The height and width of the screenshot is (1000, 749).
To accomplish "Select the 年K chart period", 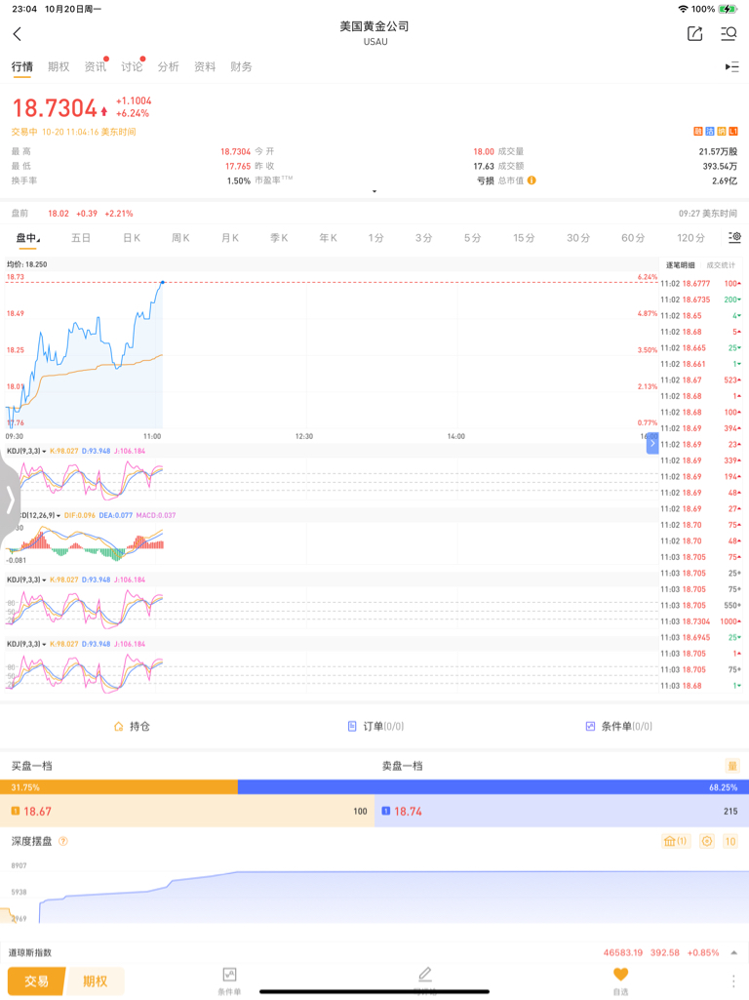I will tap(329, 238).
